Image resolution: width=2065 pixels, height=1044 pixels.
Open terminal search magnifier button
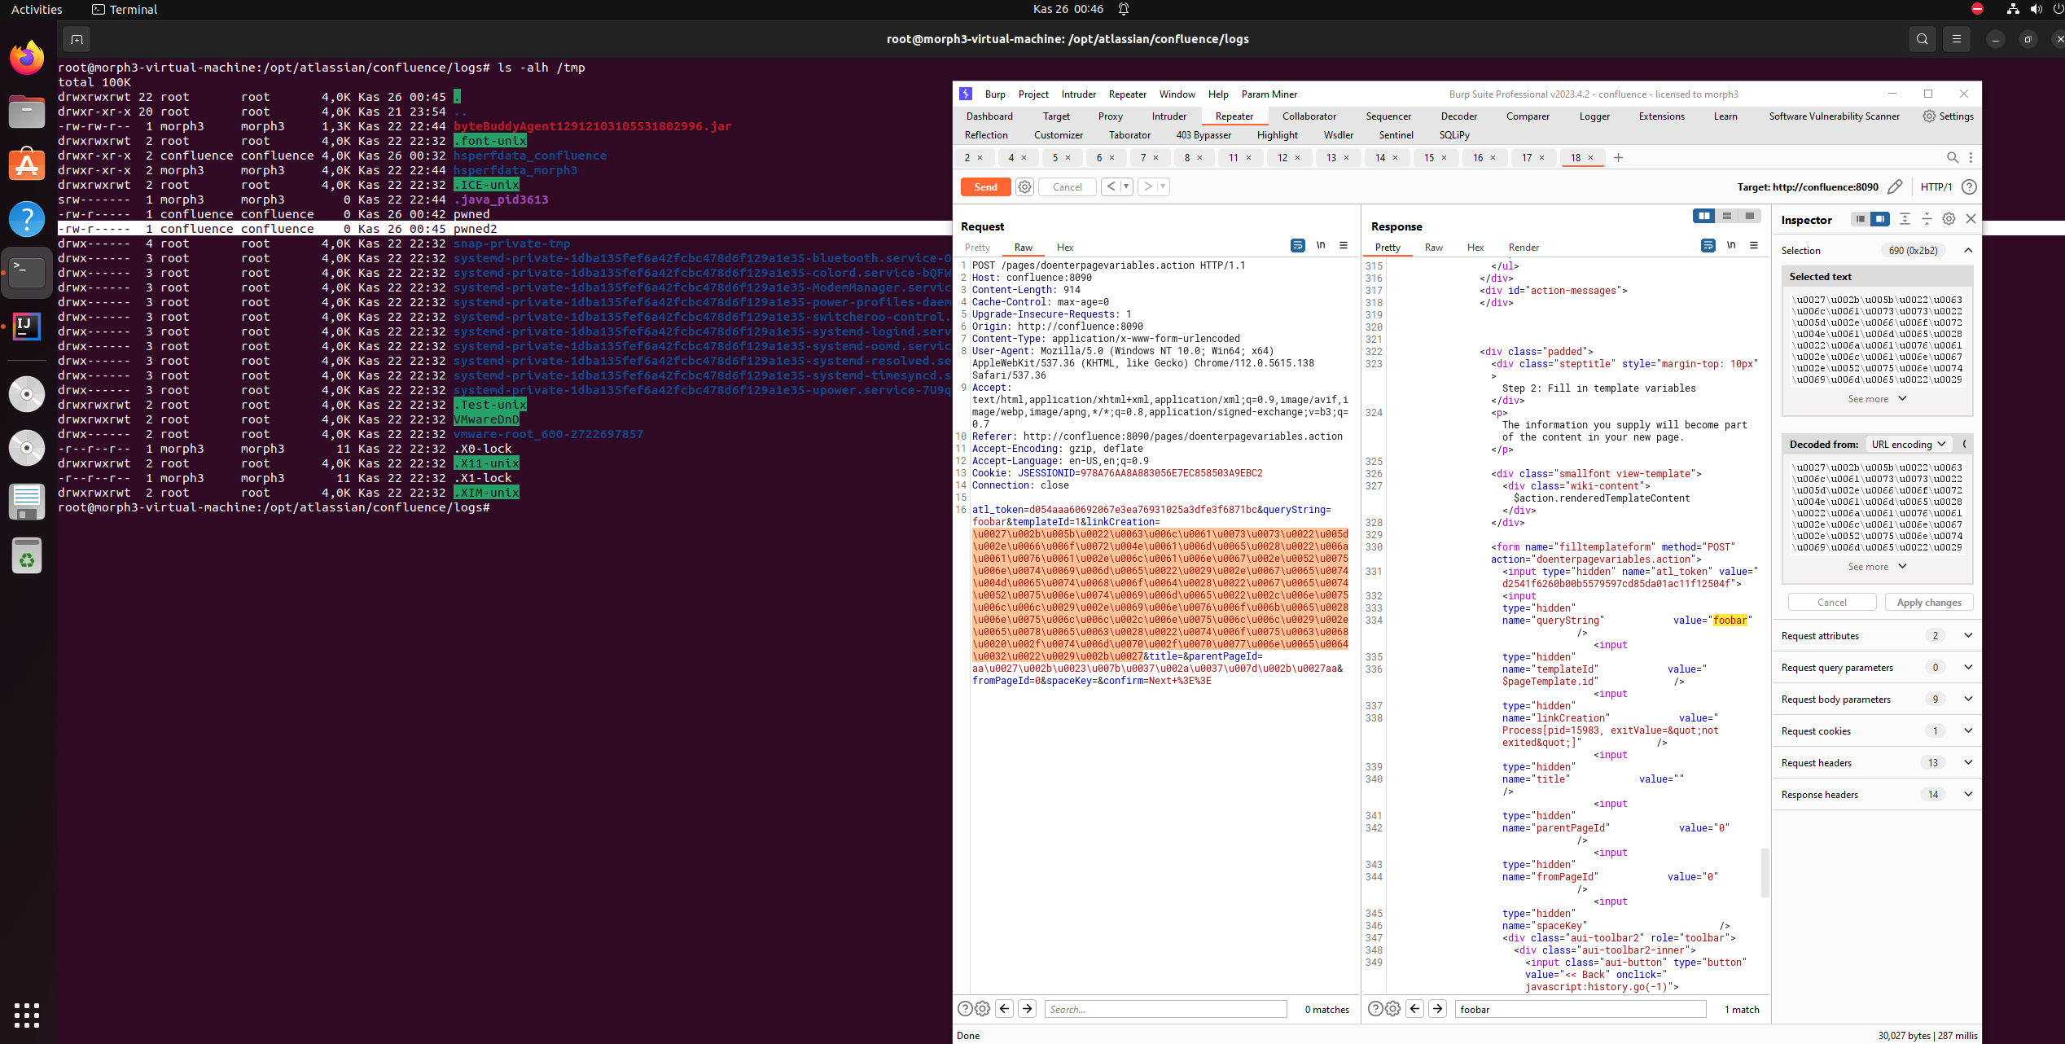pos(1923,39)
